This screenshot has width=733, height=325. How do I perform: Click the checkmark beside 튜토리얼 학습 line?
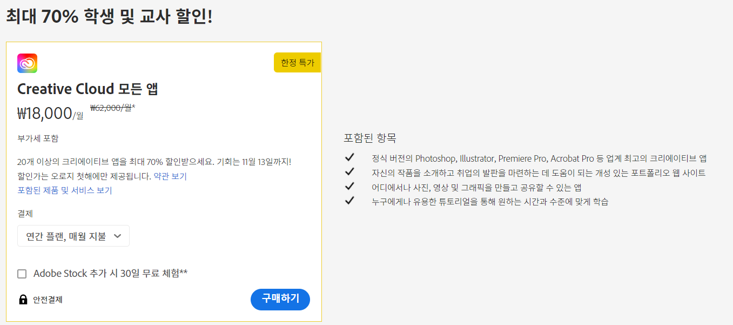(349, 202)
